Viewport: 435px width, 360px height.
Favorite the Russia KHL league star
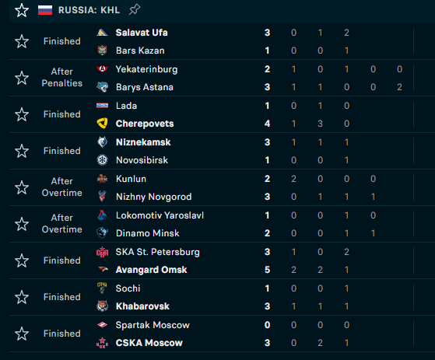point(22,10)
